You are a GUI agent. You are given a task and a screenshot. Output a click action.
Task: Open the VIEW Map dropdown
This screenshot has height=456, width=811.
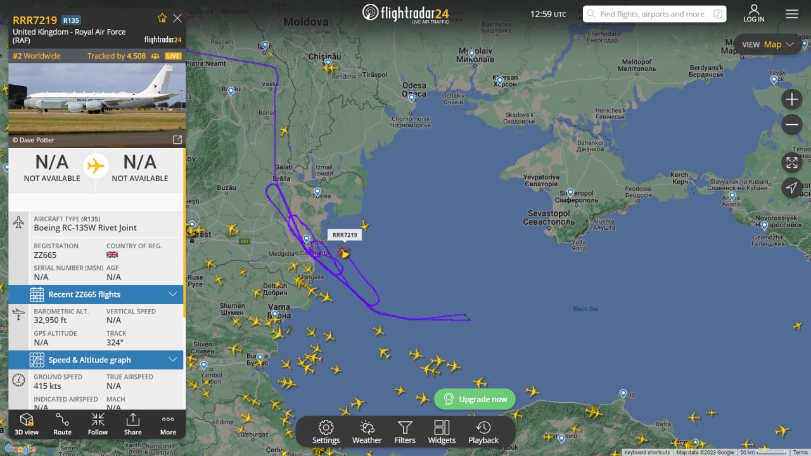point(768,44)
